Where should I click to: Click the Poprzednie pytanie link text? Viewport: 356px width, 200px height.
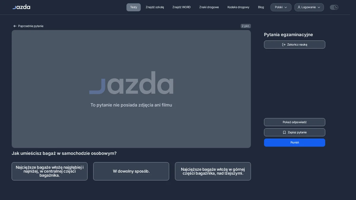31,26
